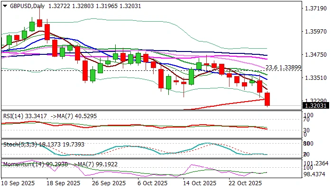
Task: Click the dashed 23.6 Fibonacci horizontal line
Action: [142, 70]
